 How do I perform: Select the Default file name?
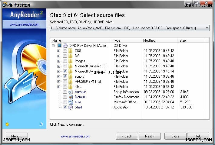(x=80, y=97)
